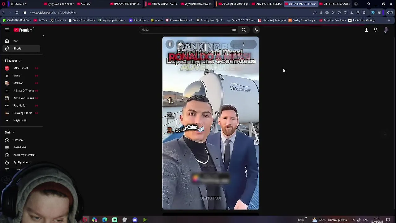Go back in browser history

(3, 12)
